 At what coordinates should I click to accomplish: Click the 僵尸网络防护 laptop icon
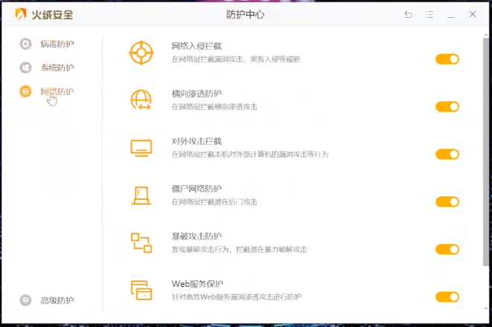141,195
